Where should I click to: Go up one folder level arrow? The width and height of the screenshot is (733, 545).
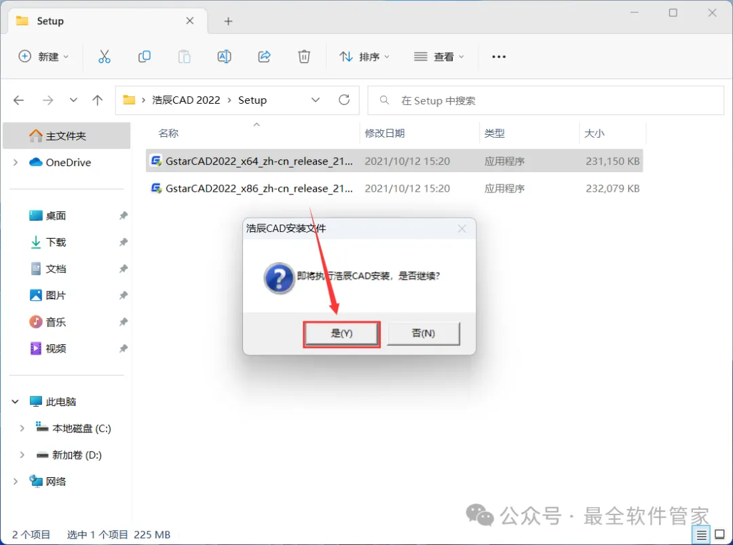(97, 100)
